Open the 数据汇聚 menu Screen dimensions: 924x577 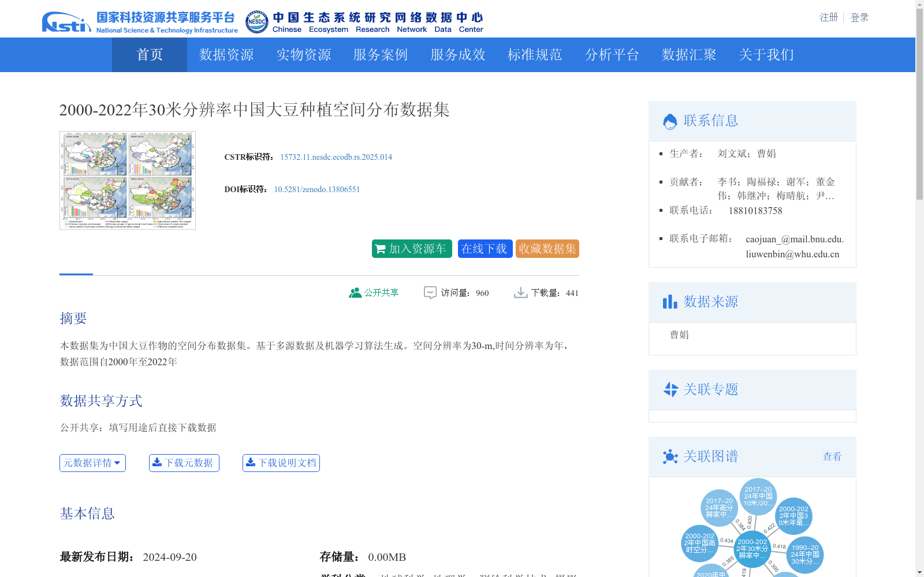[x=689, y=55]
